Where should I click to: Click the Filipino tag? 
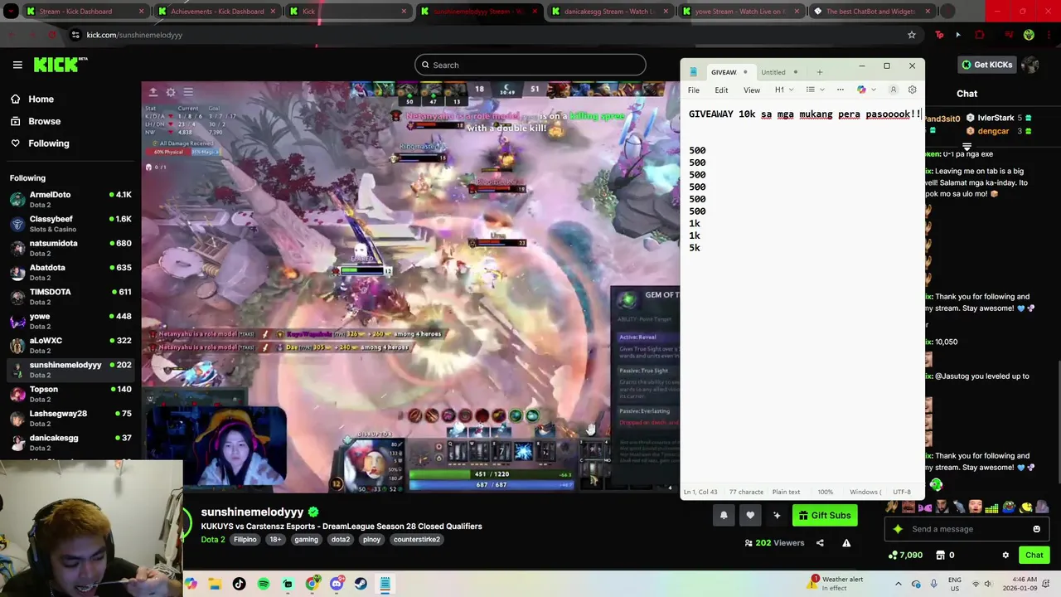245,540
